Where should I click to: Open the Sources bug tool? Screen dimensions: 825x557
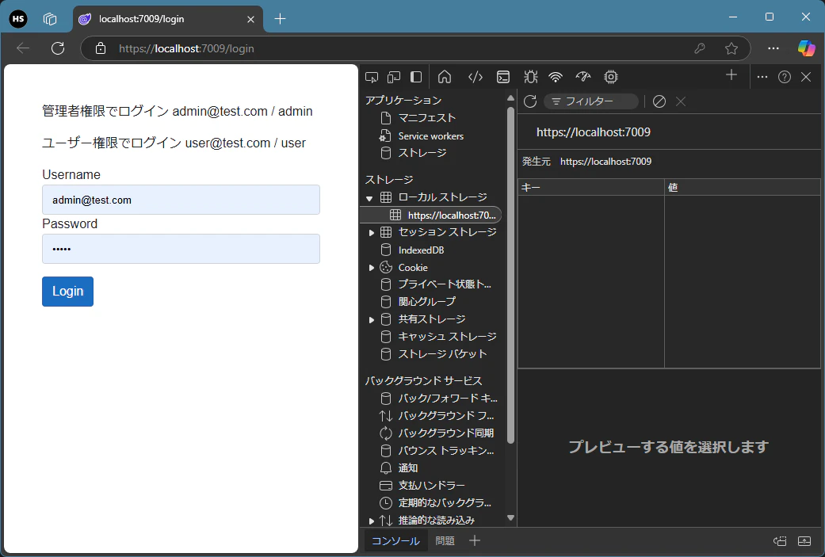click(x=531, y=78)
